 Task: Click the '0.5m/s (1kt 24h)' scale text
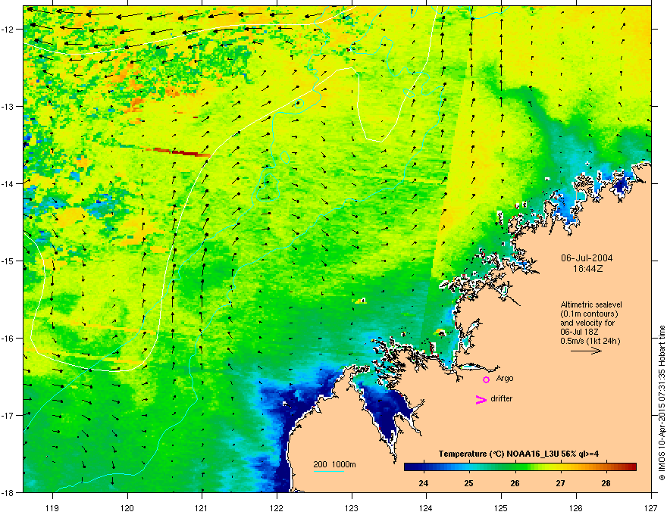pyautogui.click(x=590, y=341)
